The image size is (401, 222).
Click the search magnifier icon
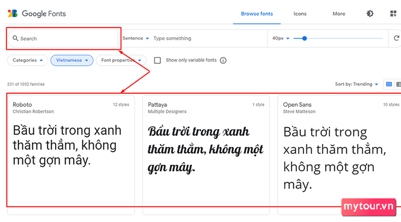click(x=15, y=38)
